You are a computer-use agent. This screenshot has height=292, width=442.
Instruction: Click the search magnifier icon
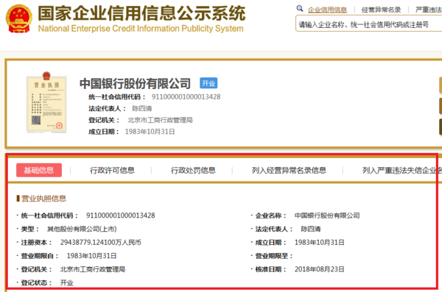[x=300, y=9]
